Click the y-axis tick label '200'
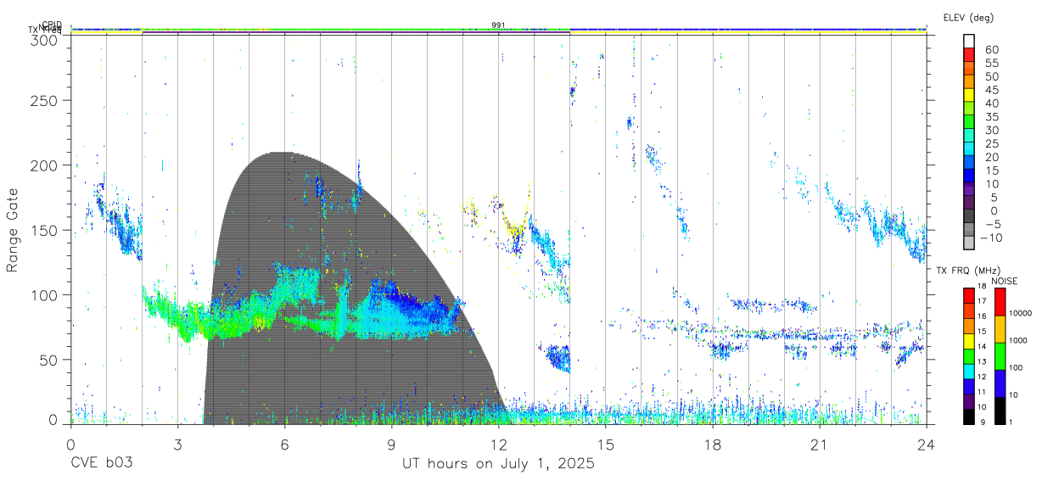 (44, 165)
